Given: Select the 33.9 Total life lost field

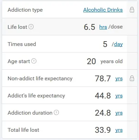Looking at the screenshot, I should click(x=103, y=130).
